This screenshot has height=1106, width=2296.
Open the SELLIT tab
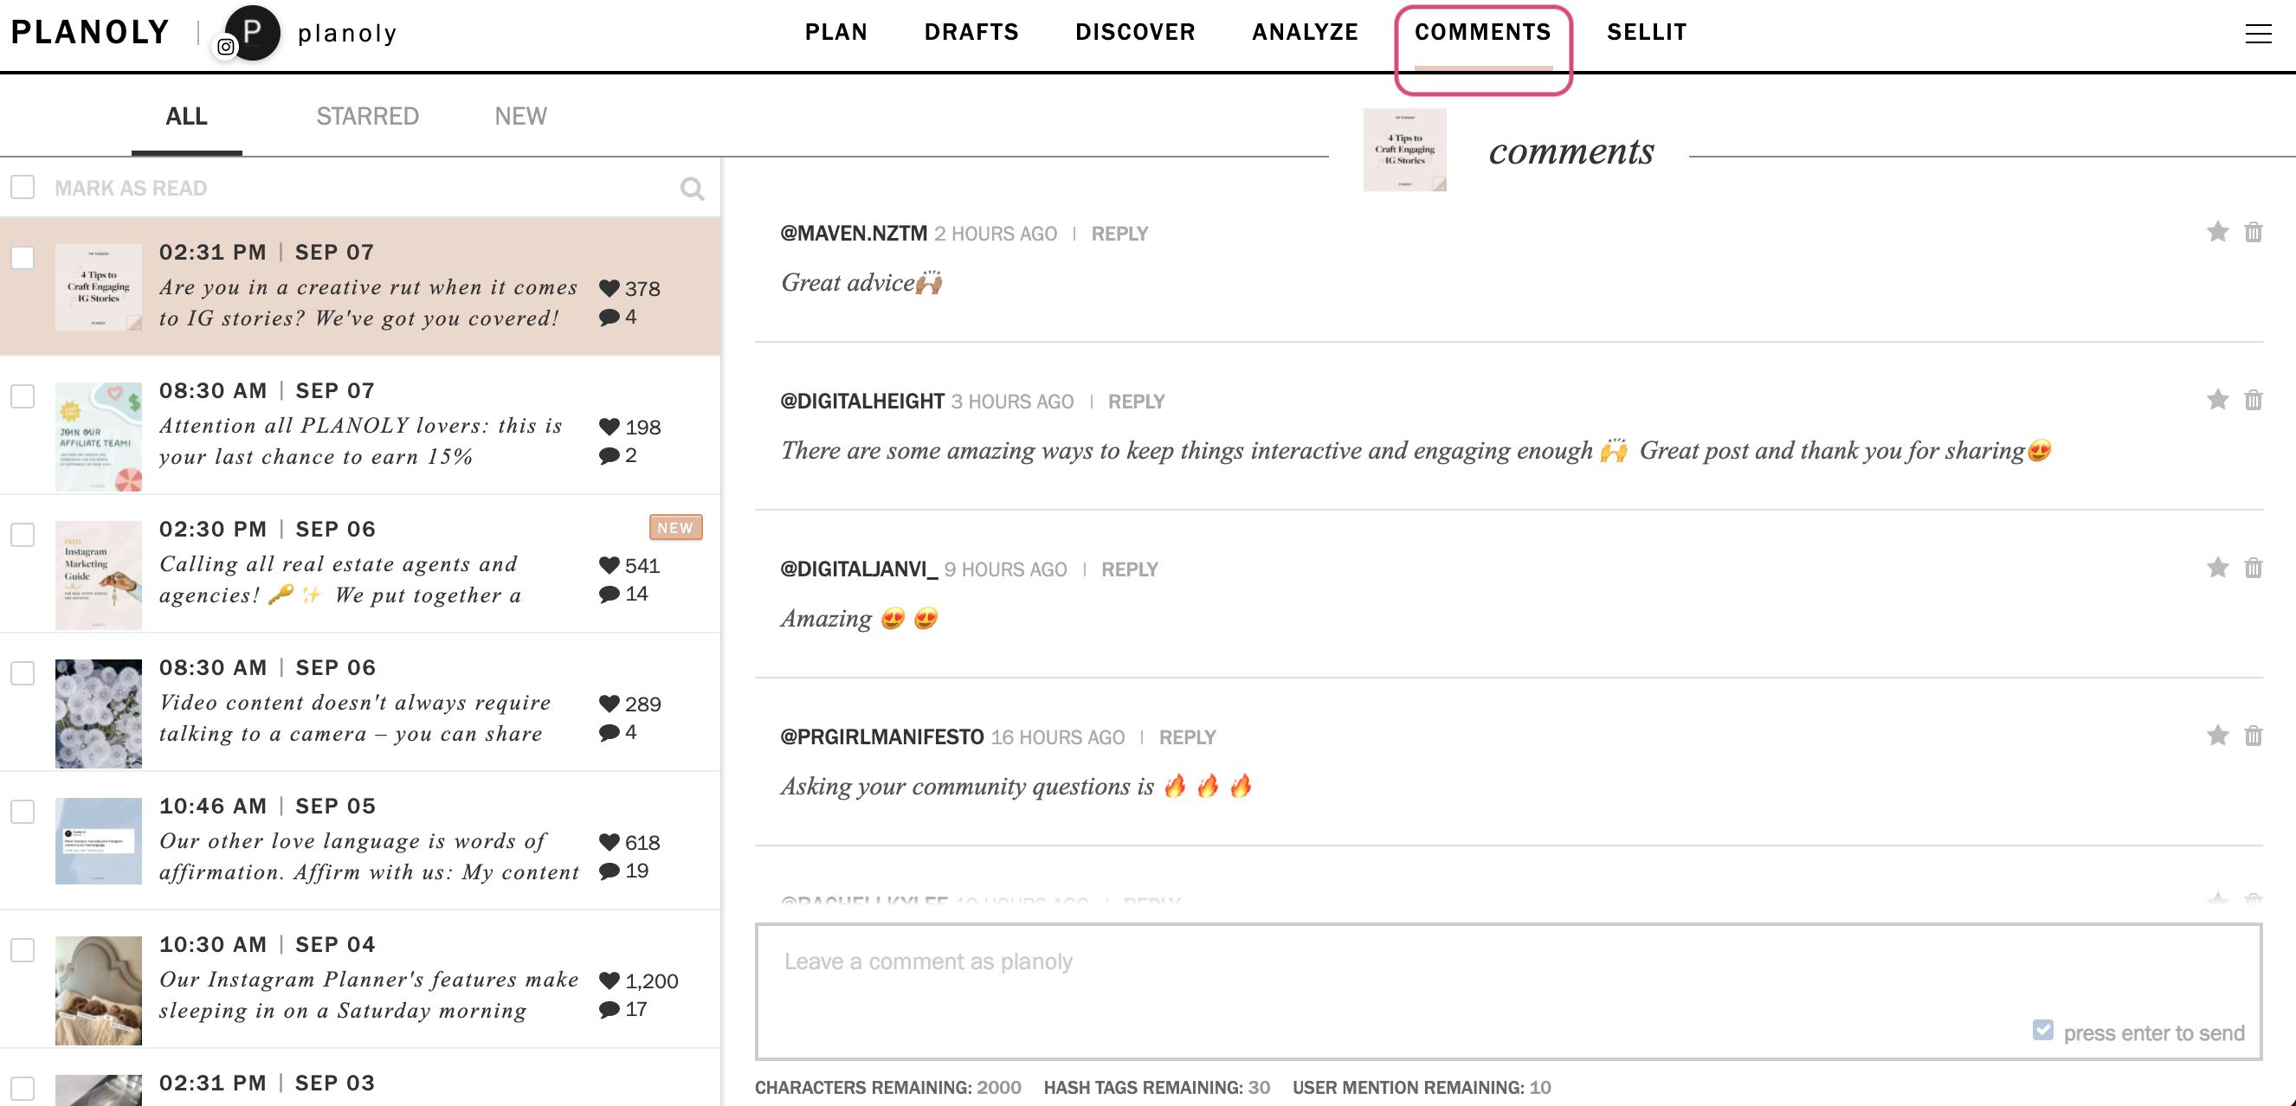pos(1648,32)
